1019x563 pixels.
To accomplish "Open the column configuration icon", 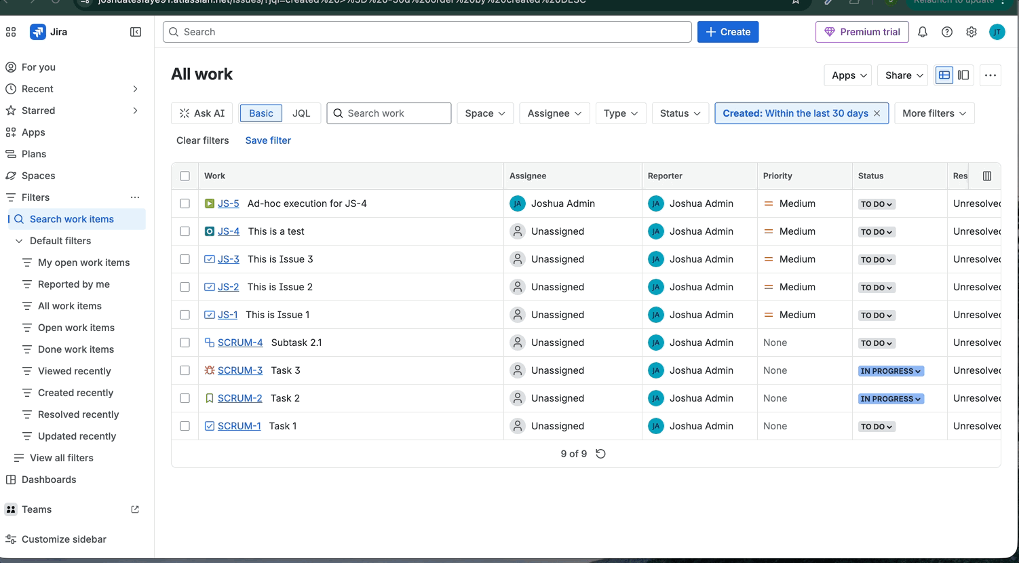I will pos(987,176).
